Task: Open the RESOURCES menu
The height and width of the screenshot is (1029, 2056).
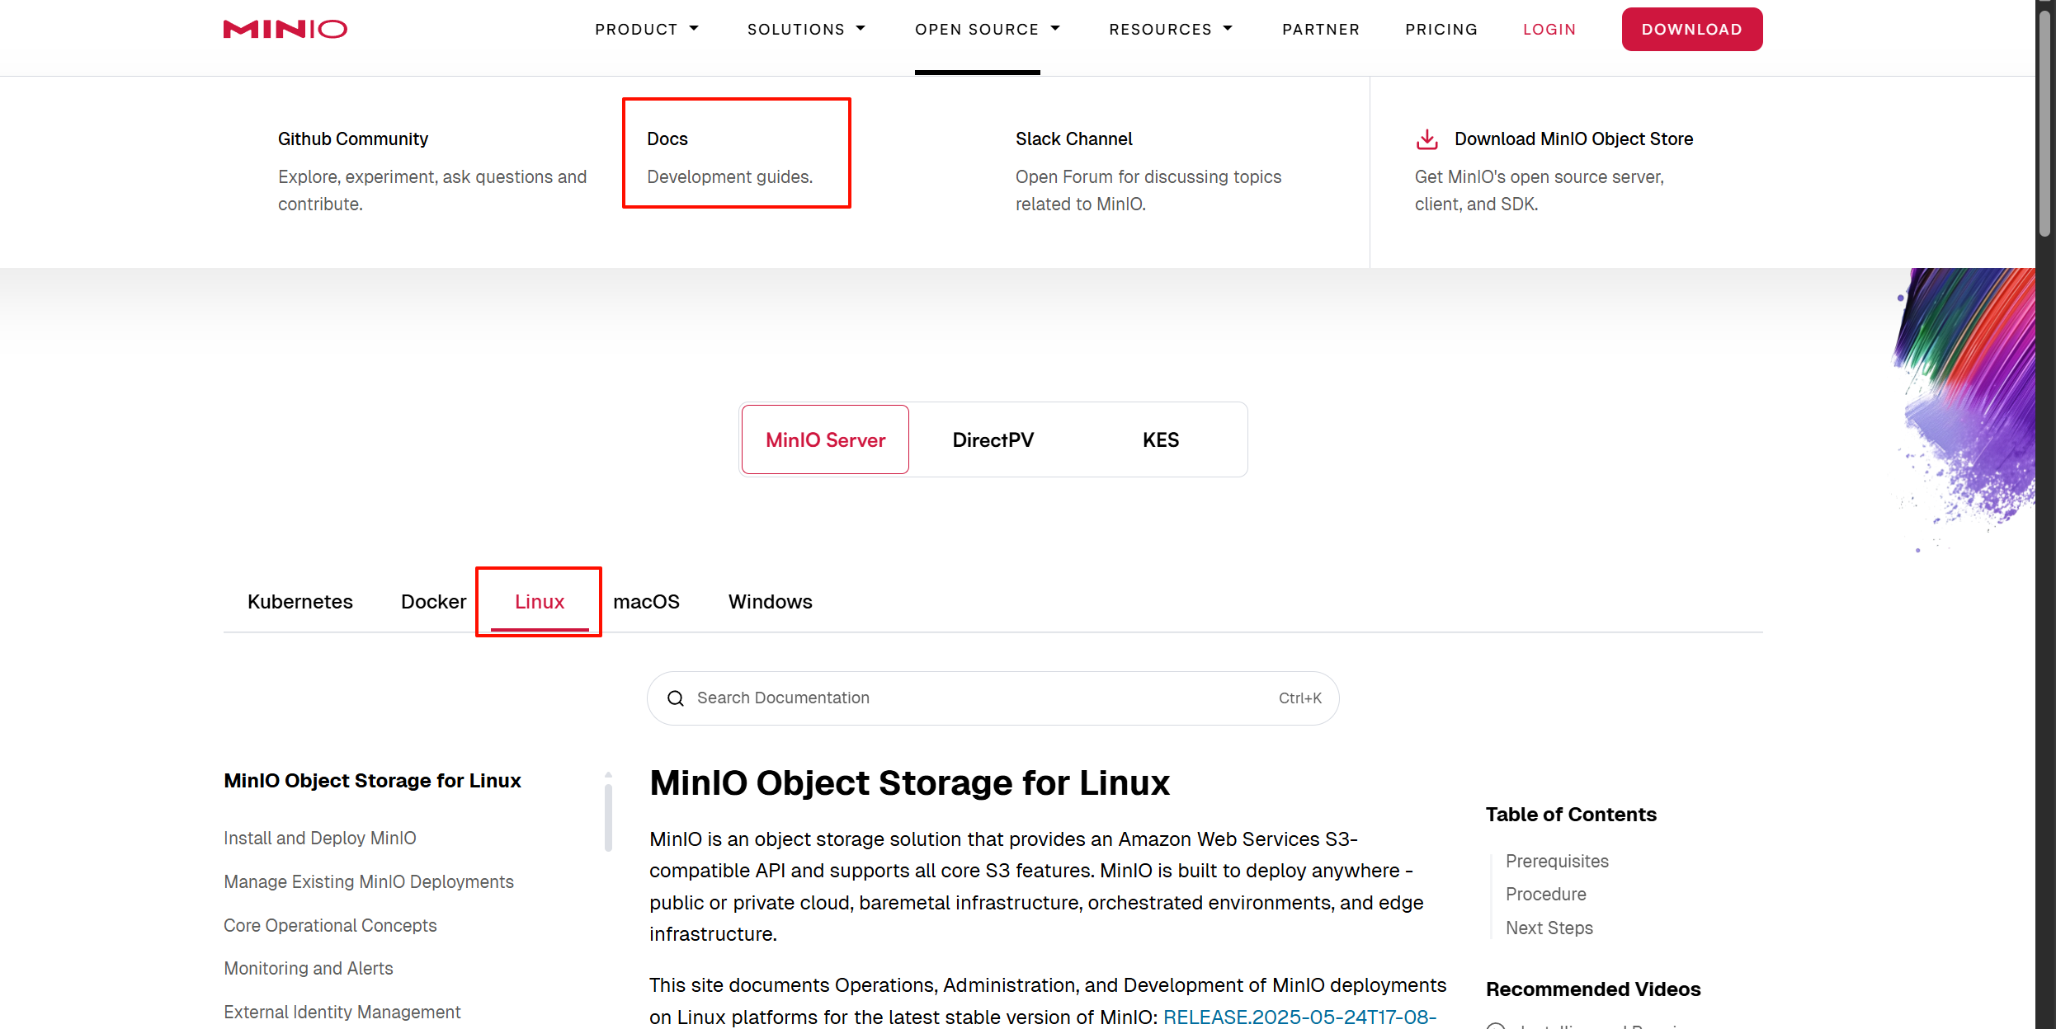Action: pos(1160,30)
